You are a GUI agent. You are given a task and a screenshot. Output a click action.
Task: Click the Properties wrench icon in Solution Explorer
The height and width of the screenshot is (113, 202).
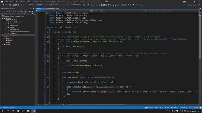[x=30, y=11]
